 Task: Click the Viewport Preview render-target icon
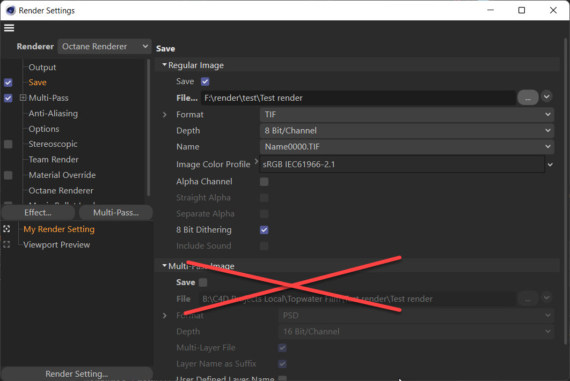[6, 244]
